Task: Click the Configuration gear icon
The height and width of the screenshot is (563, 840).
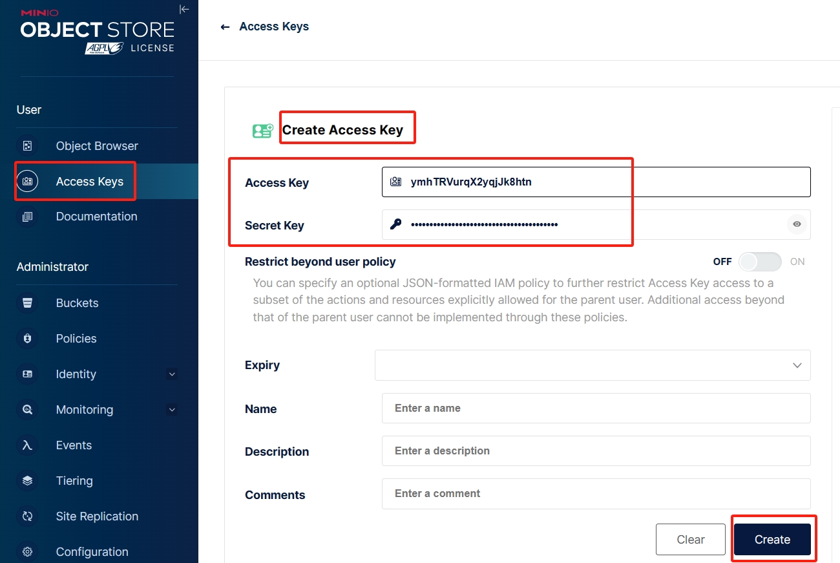Action: point(28,552)
